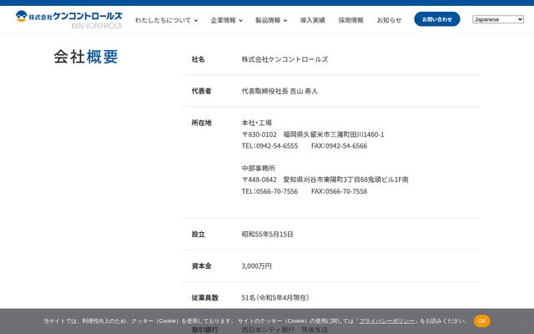Go to 採用情報 page
Viewport: 534px width, 334px height.
[350, 20]
